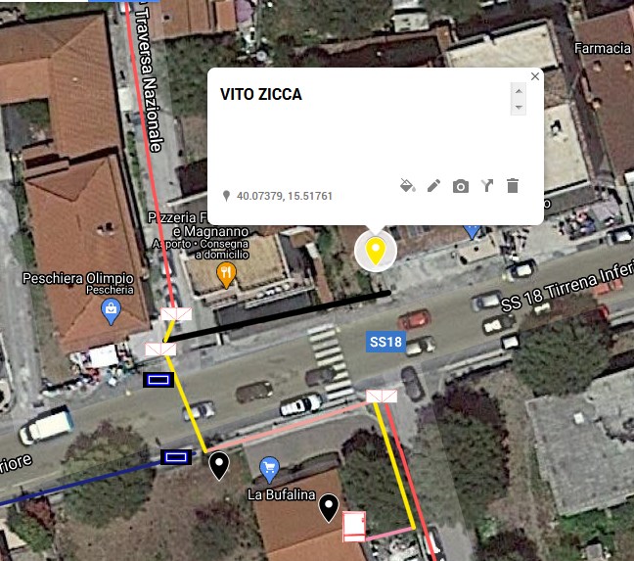Click the popup scrollbar down arrow
This screenshot has width=634, height=561.
pyautogui.click(x=519, y=107)
